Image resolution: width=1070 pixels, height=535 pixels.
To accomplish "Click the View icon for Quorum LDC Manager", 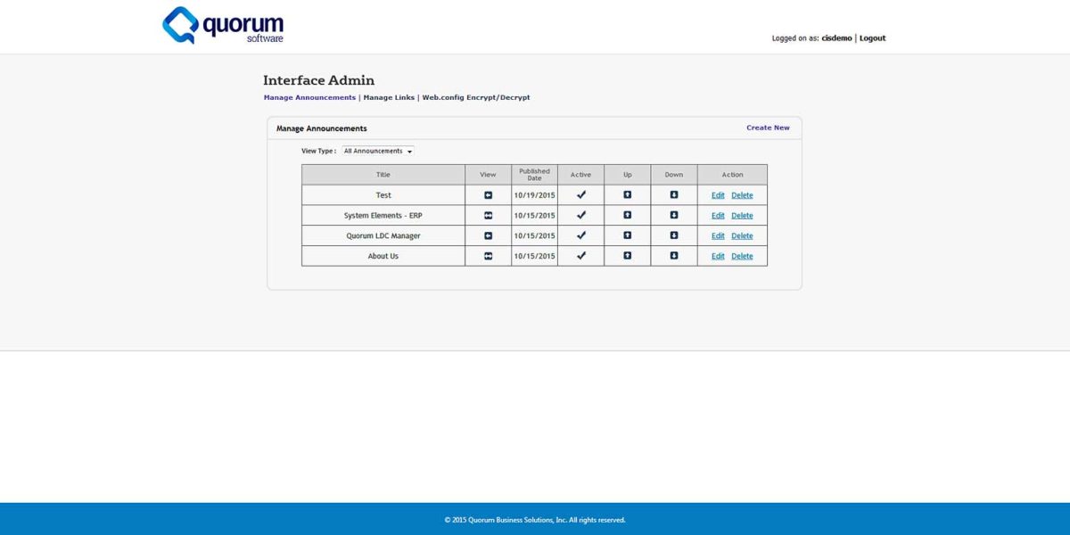I will 487,235.
